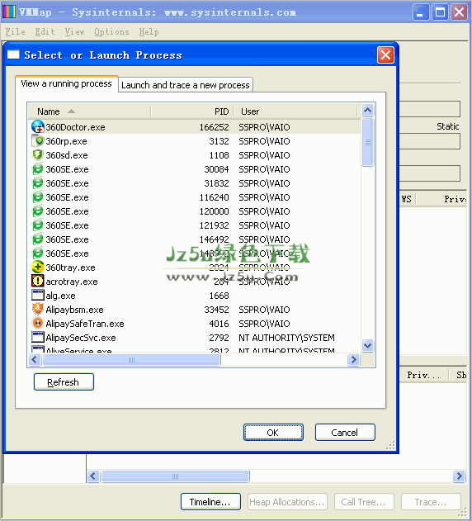Sort process list by Name column
This screenshot has height=521, width=472.
click(89, 111)
